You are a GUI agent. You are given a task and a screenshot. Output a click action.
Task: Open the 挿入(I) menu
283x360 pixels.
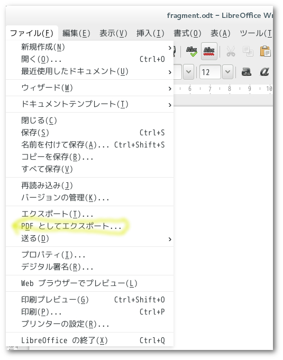(x=150, y=33)
